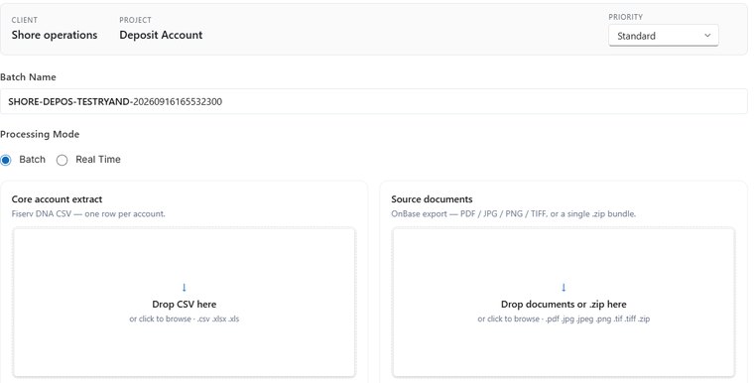Click the 'PROJECT' header label
Screen dimensions: 754x383
(x=135, y=20)
